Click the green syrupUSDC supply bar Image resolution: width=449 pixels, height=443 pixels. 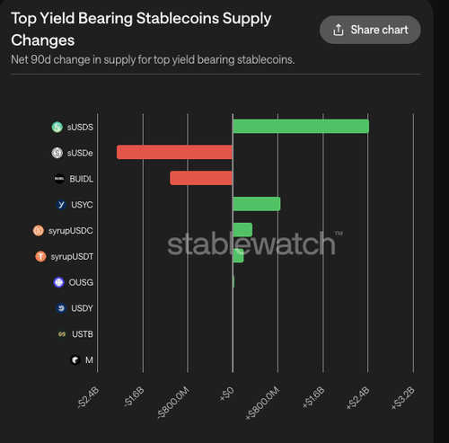(x=242, y=230)
